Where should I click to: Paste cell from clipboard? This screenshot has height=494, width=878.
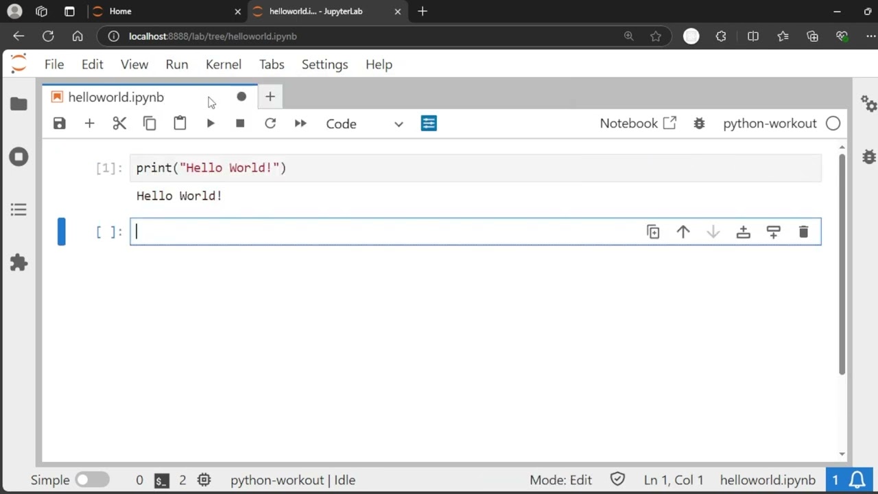(180, 123)
